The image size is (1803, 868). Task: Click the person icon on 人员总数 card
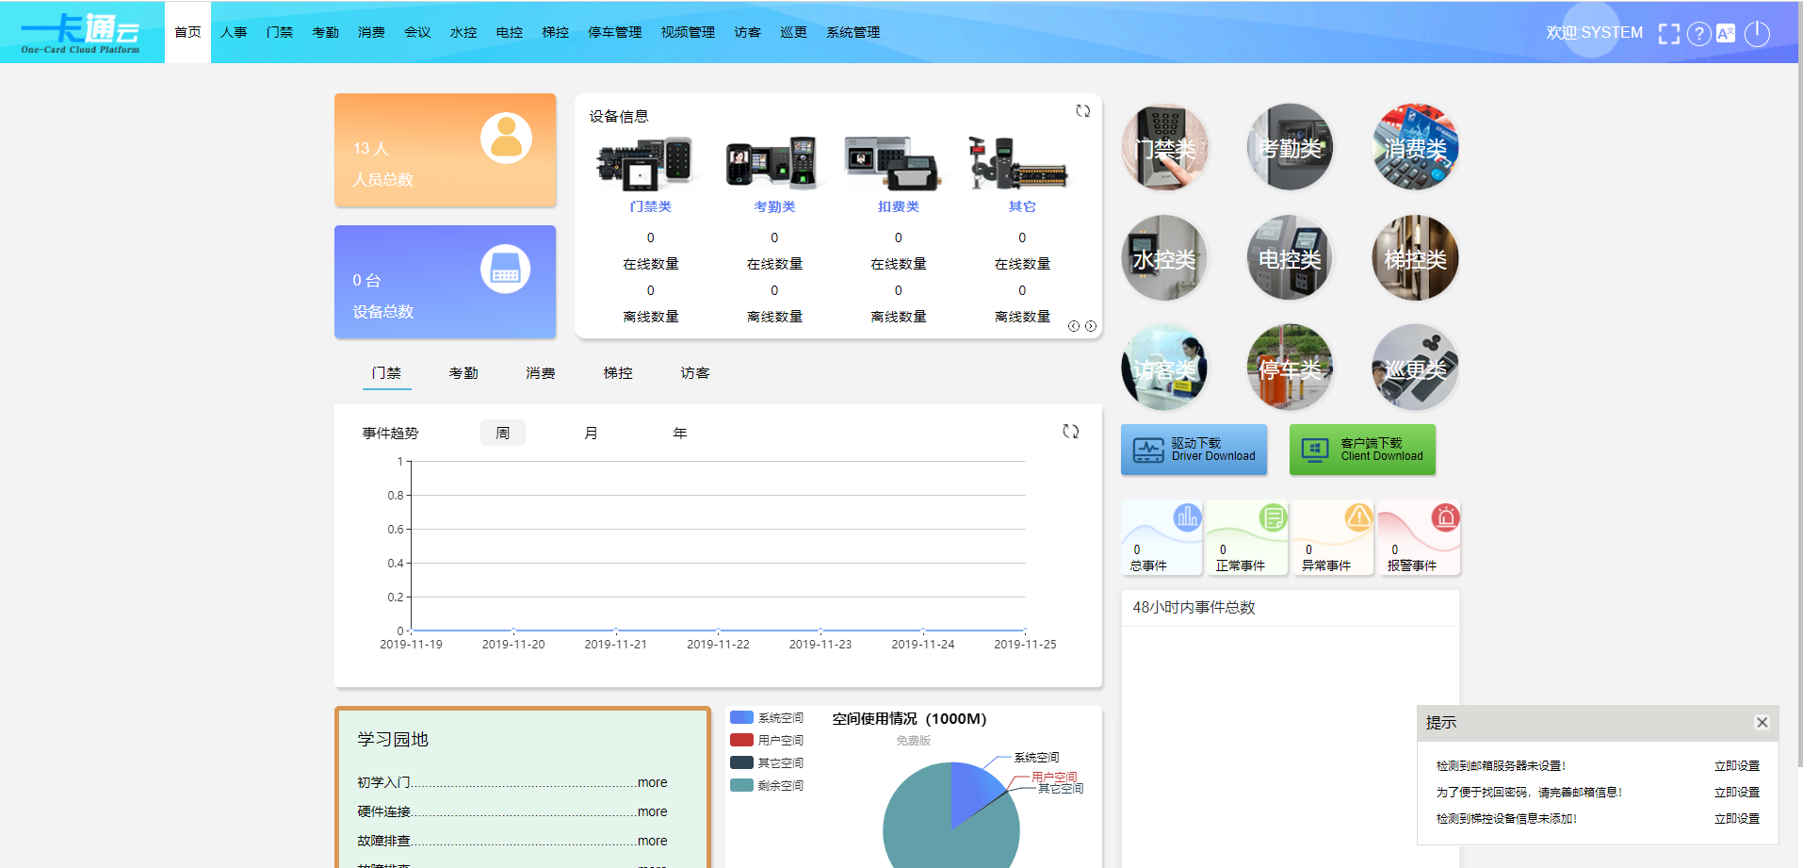click(506, 139)
